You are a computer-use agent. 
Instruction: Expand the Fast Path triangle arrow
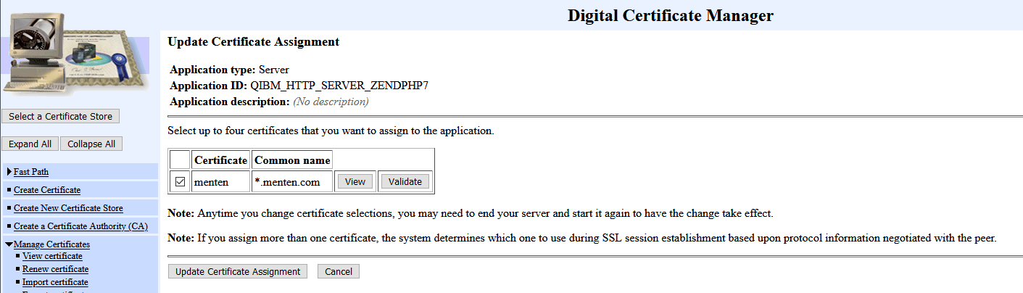(9, 172)
